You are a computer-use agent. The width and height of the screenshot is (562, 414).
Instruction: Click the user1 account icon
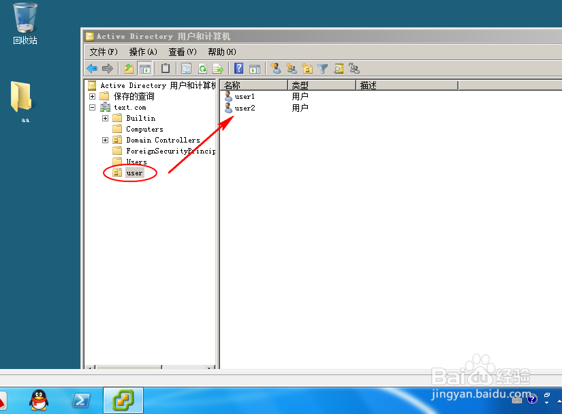pos(228,96)
